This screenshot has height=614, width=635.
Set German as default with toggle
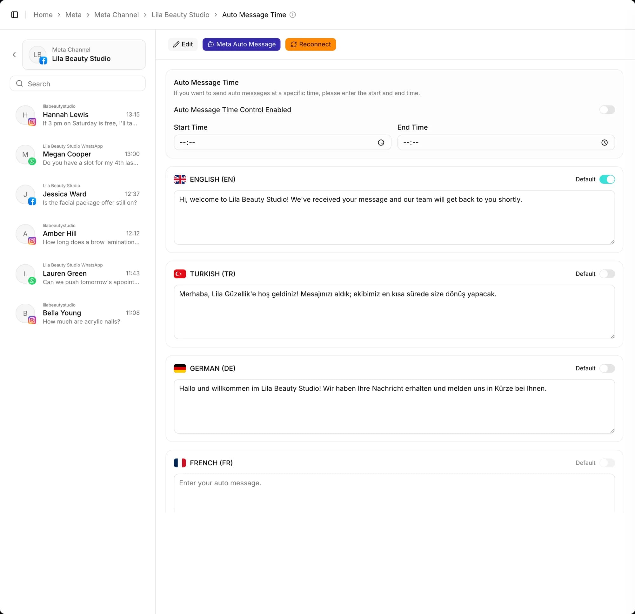(607, 368)
